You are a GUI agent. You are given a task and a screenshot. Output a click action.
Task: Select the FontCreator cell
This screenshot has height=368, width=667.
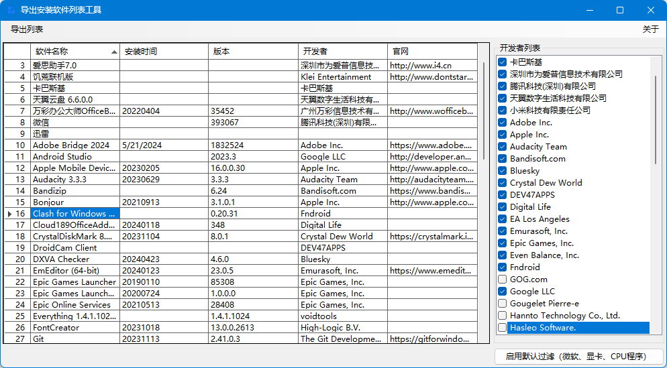coord(75,328)
